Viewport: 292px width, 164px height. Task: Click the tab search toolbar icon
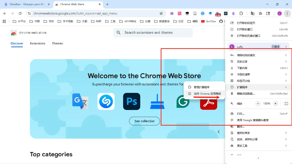[x=268, y=14]
